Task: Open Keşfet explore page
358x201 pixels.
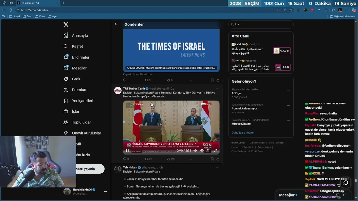Action: (x=73, y=46)
